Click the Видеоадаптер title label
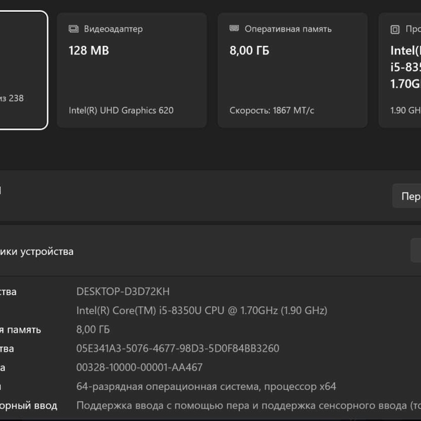This screenshot has width=421, height=421. click(x=113, y=29)
